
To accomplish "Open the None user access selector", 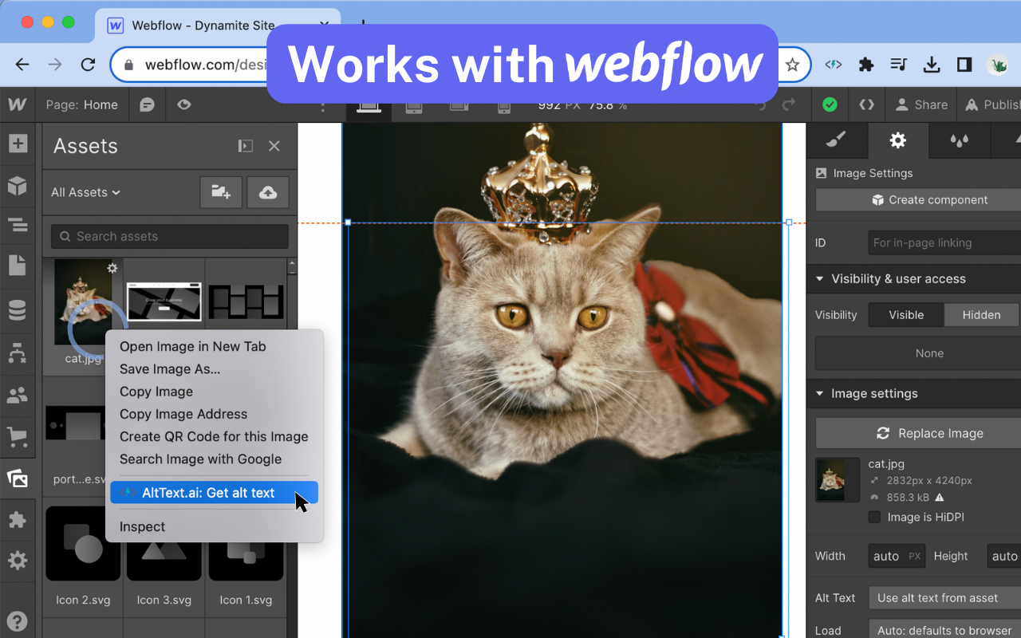I will [x=918, y=353].
